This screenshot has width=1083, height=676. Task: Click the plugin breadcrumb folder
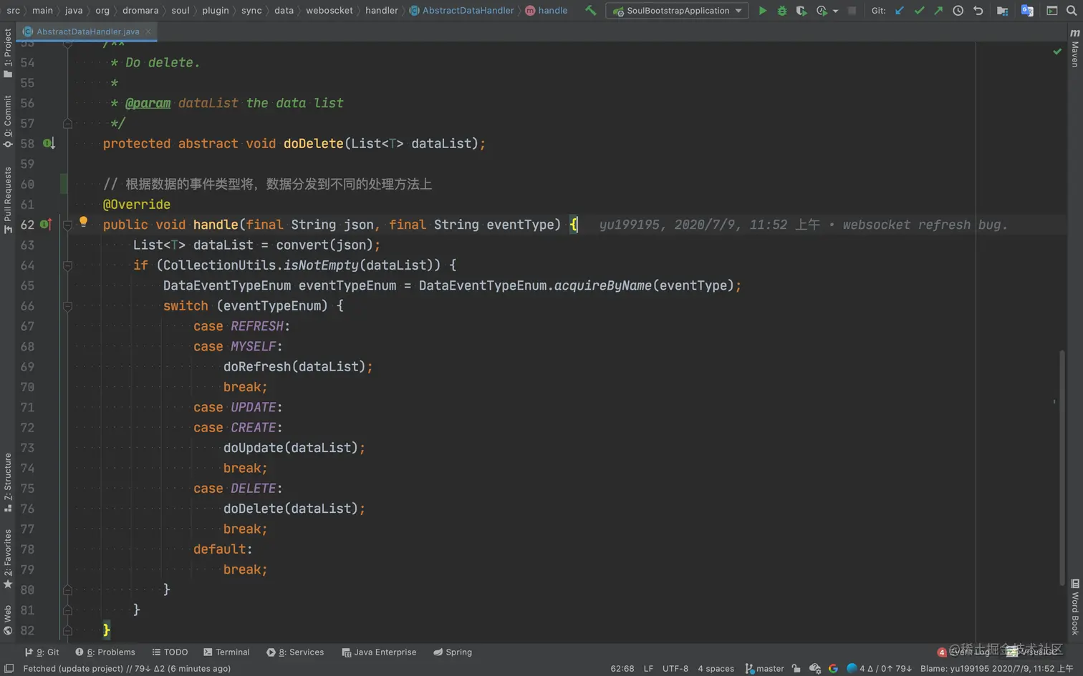[x=216, y=11]
